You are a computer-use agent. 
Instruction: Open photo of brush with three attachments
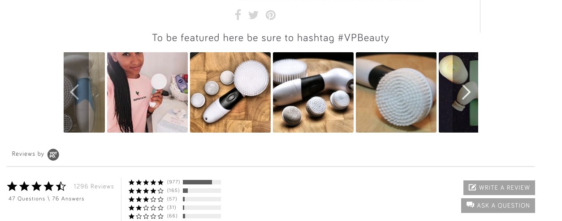(x=230, y=92)
